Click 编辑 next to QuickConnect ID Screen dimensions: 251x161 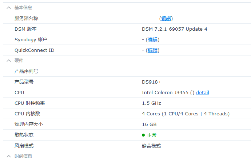pyautogui.click(x=152, y=50)
